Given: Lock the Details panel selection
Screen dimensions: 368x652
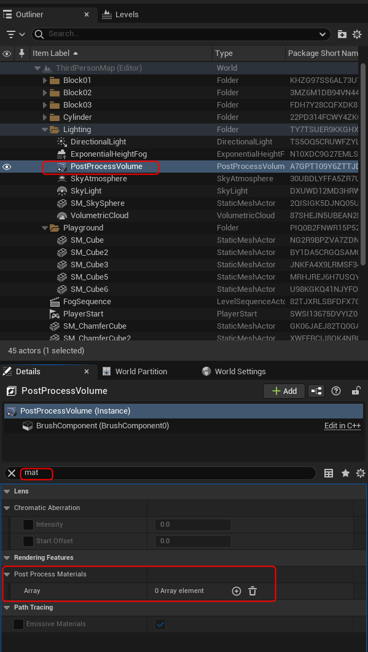Looking at the screenshot, I should [x=356, y=391].
